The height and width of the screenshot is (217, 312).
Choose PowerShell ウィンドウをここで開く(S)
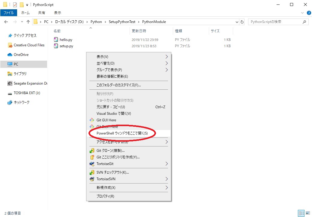(x=129, y=133)
